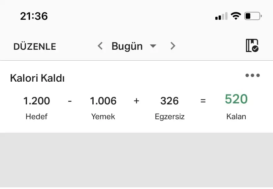Viewport: 273px width, 189px height.
Task: Go to the next day arrow
Action: click(x=173, y=46)
